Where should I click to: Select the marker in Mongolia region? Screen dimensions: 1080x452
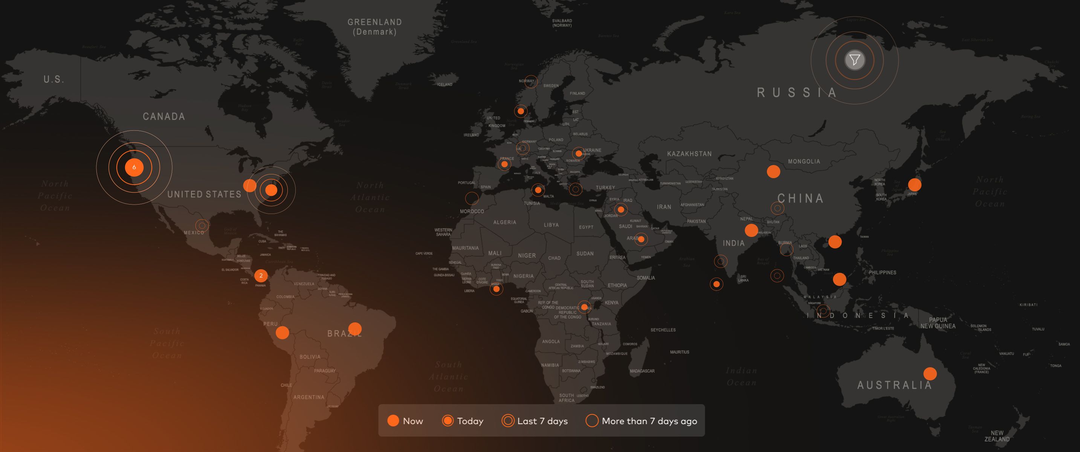pyautogui.click(x=773, y=171)
